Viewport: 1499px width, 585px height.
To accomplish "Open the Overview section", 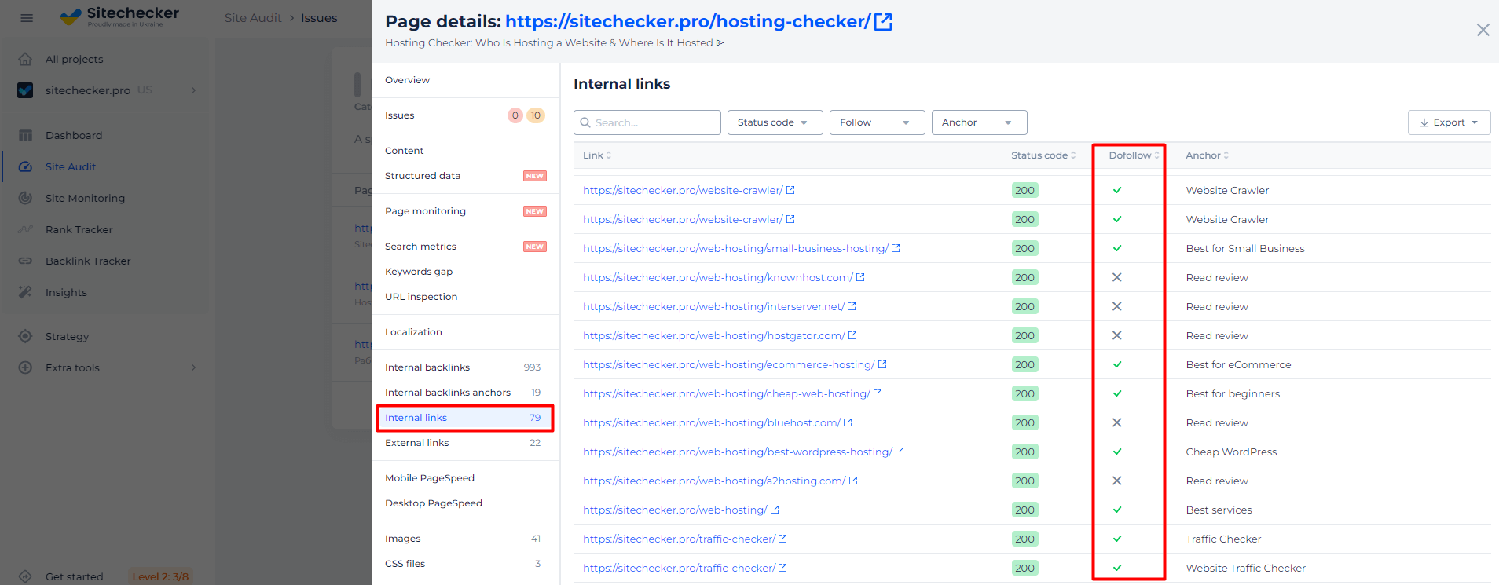I will click(407, 80).
